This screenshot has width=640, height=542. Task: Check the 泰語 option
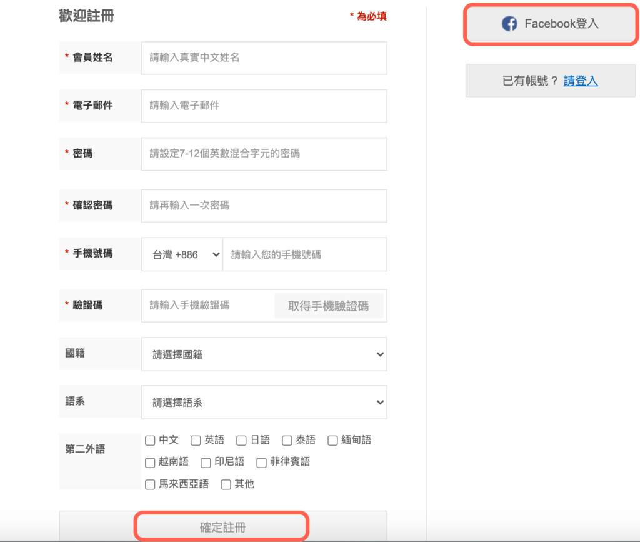tap(286, 440)
